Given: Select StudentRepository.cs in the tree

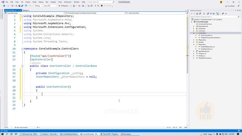Looking at the screenshot, I should click(x=208, y=47).
